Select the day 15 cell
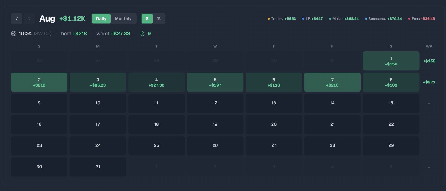Image resolution: width=446 pixels, height=191 pixels. [391, 103]
